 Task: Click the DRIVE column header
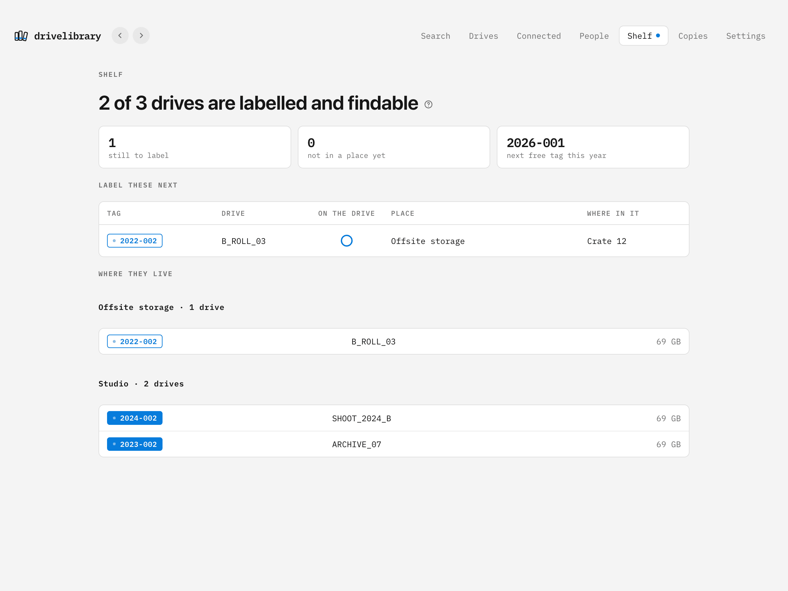[233, 213]
